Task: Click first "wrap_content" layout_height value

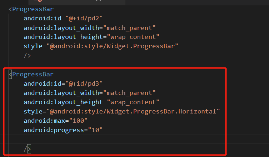Action: 133,37
